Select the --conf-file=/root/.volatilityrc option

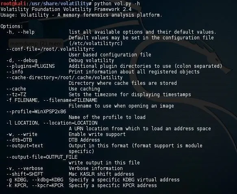(x=50, y=49)
